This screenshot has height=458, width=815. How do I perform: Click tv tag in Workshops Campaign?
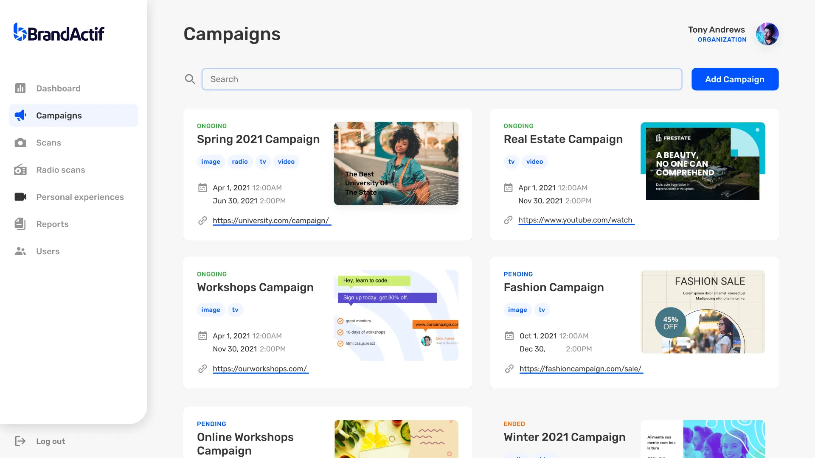point(235,310)
